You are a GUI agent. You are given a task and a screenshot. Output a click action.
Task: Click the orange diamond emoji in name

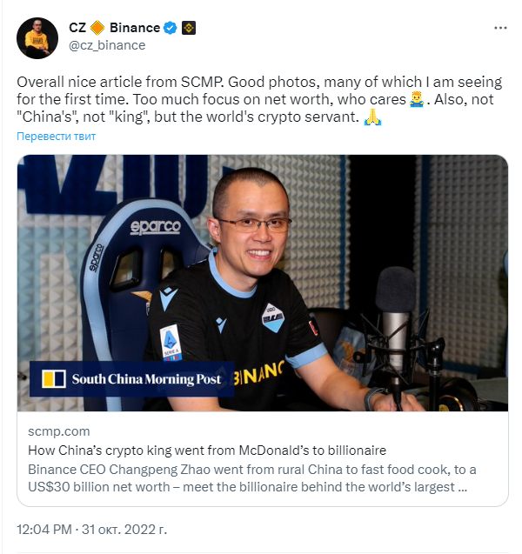[97, 28]
